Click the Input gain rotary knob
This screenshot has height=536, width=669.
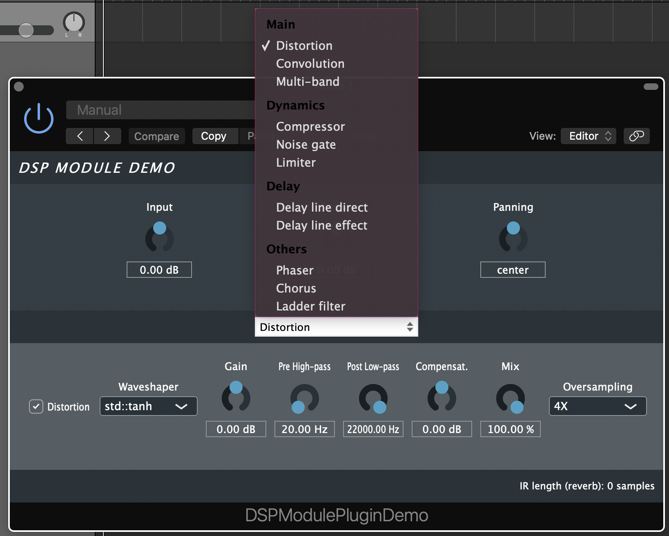click(160, 237)
